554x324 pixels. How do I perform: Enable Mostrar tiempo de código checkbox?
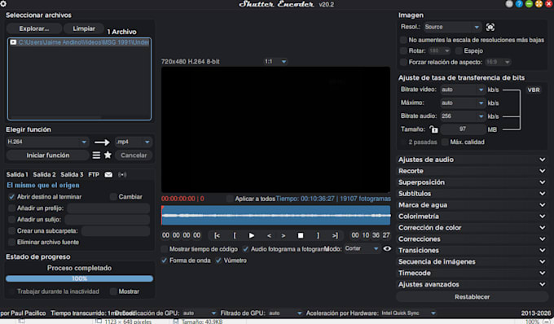point(164,249)
